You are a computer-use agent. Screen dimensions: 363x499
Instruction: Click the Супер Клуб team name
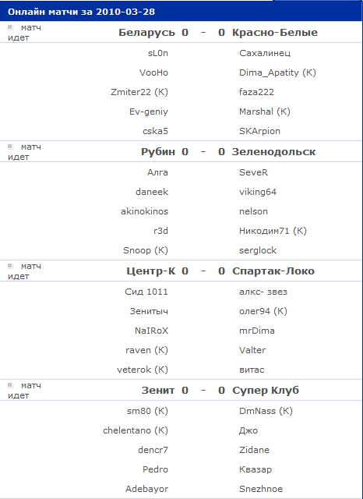pos(266,391)
